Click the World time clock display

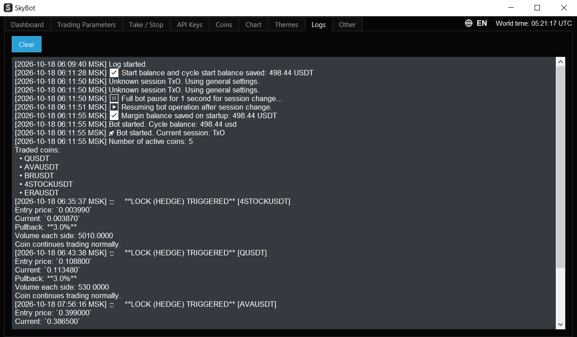[534, 23]
